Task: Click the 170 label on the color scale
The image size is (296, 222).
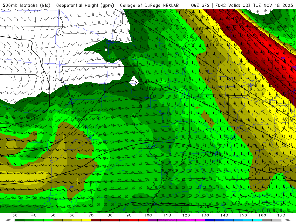Action: [x=281, y=215]
